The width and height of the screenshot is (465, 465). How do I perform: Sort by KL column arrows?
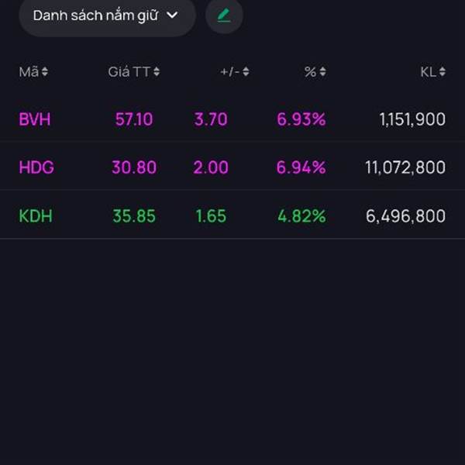click(x=443, y=72)
